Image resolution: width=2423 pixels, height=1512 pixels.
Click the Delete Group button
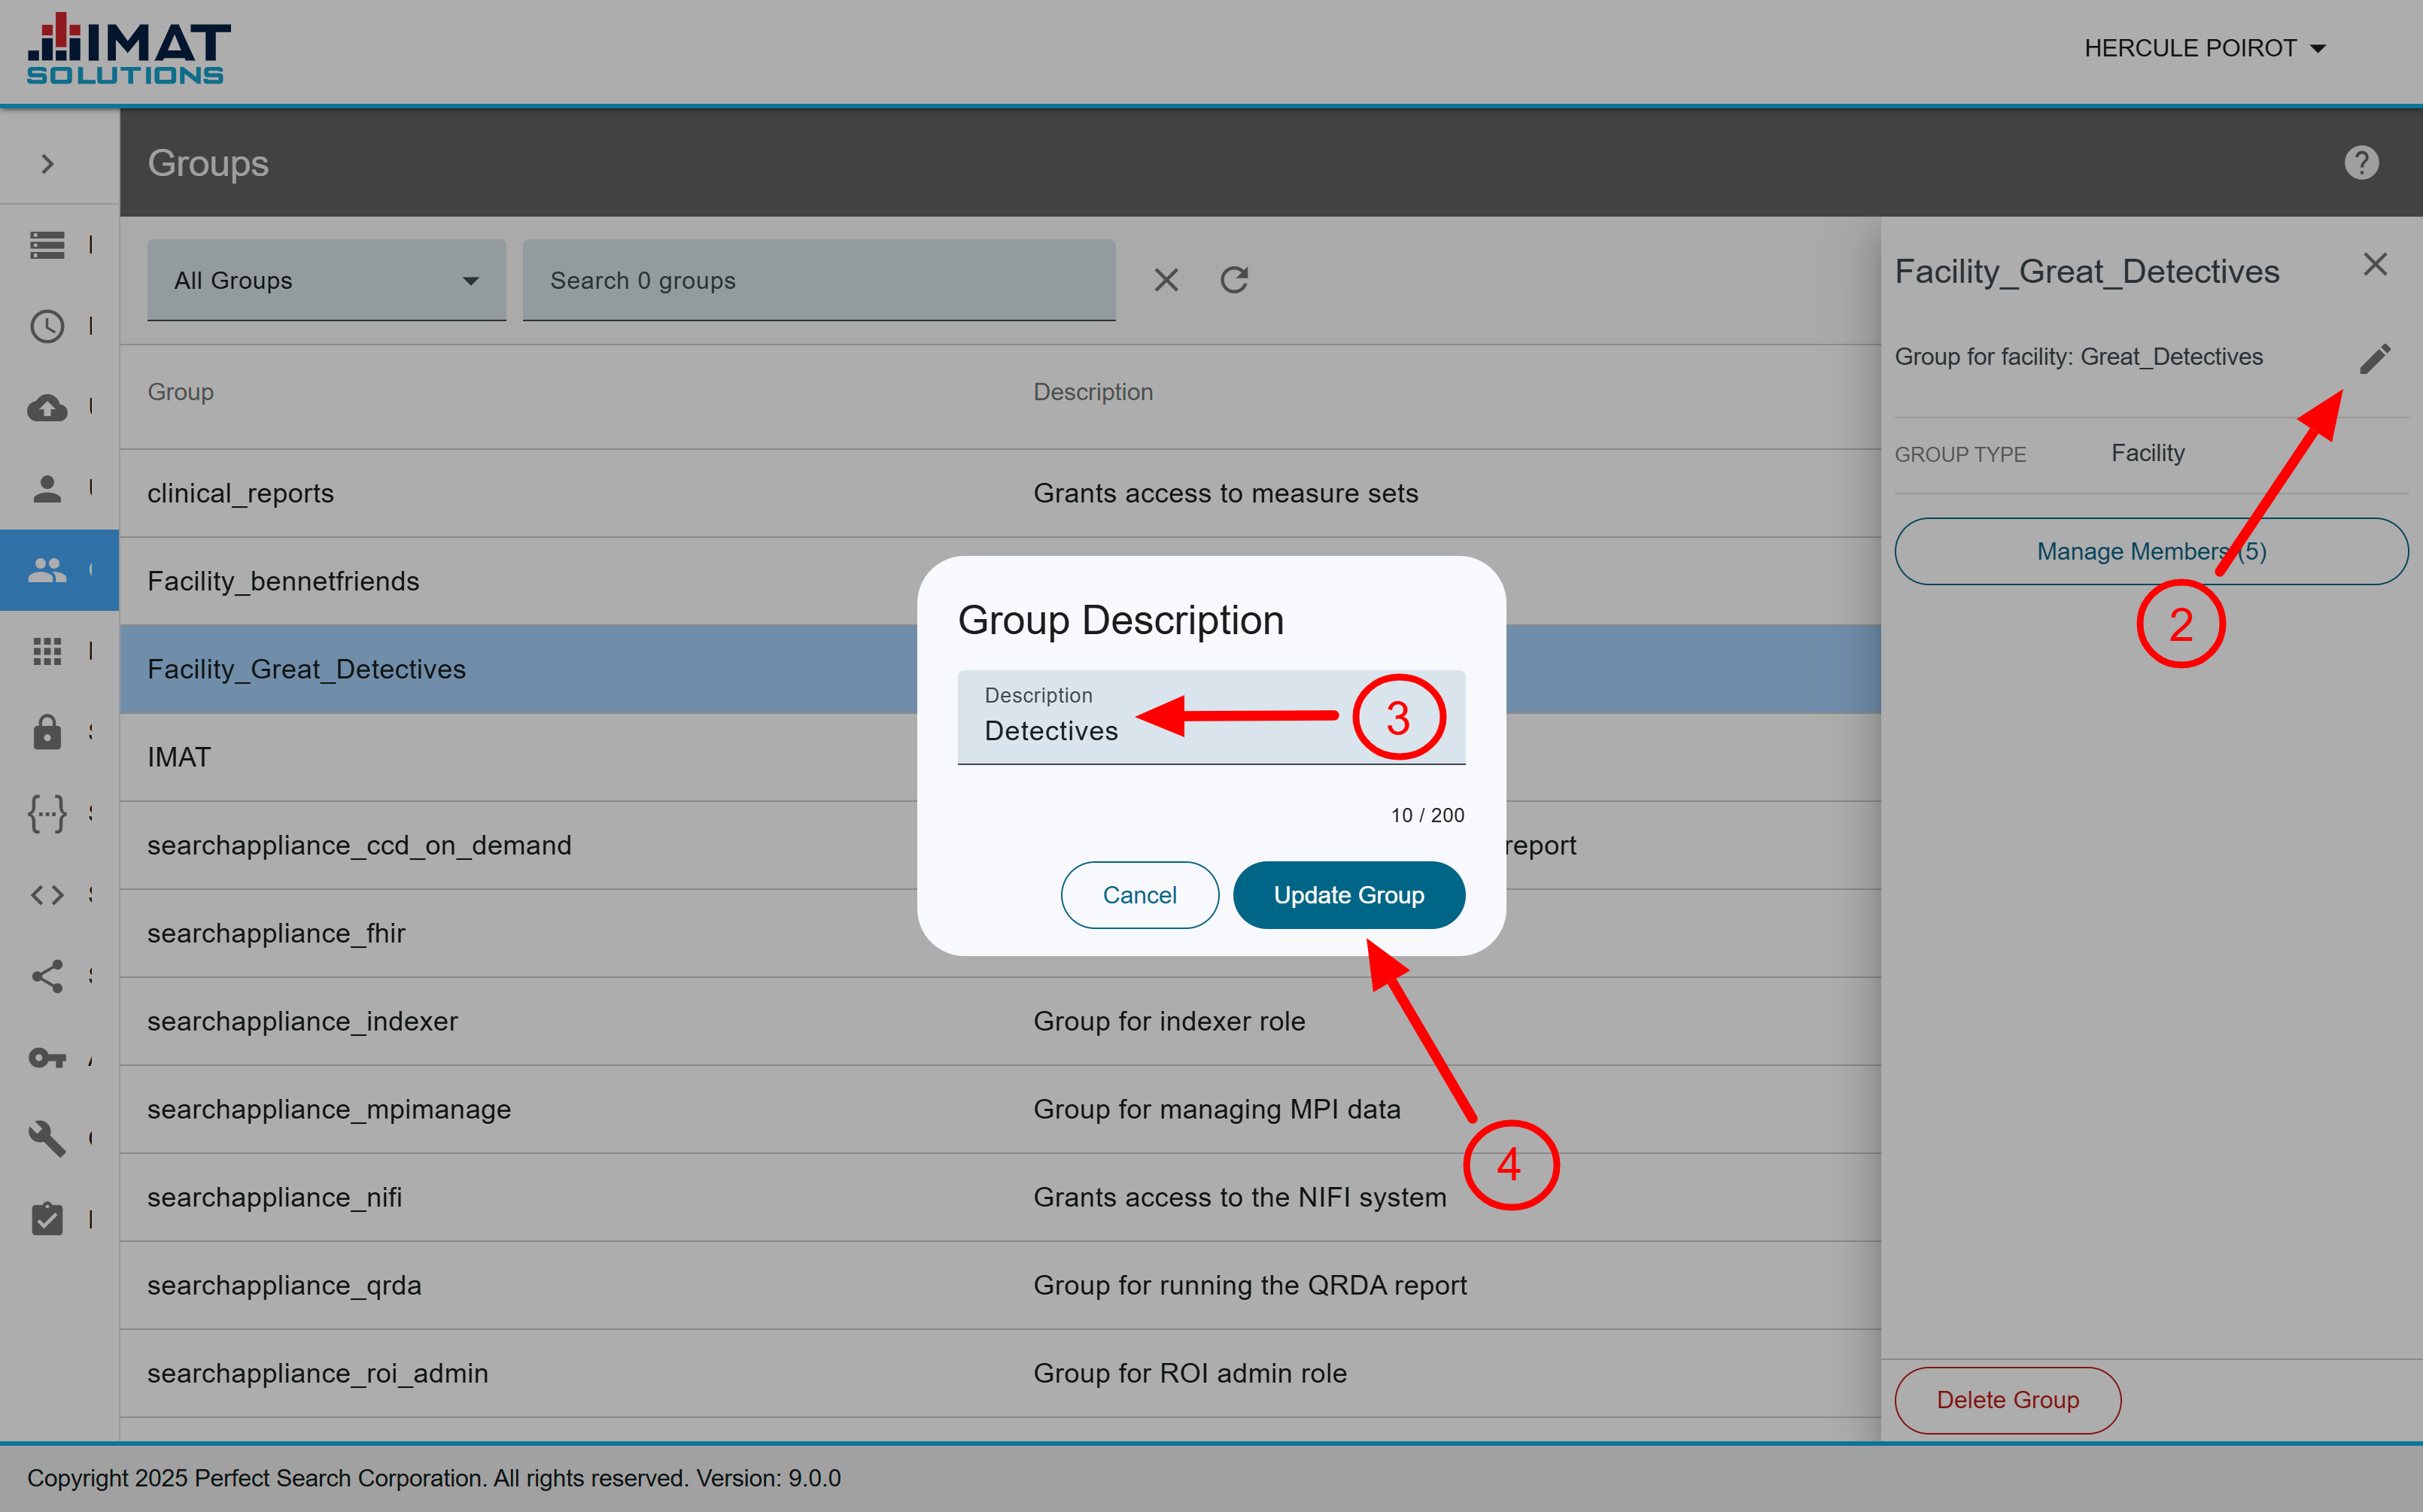coord(2007,1400)
